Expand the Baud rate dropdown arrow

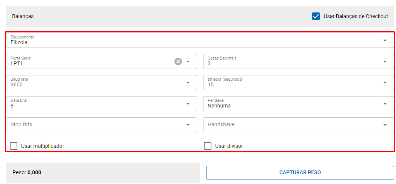pos(188,83)
